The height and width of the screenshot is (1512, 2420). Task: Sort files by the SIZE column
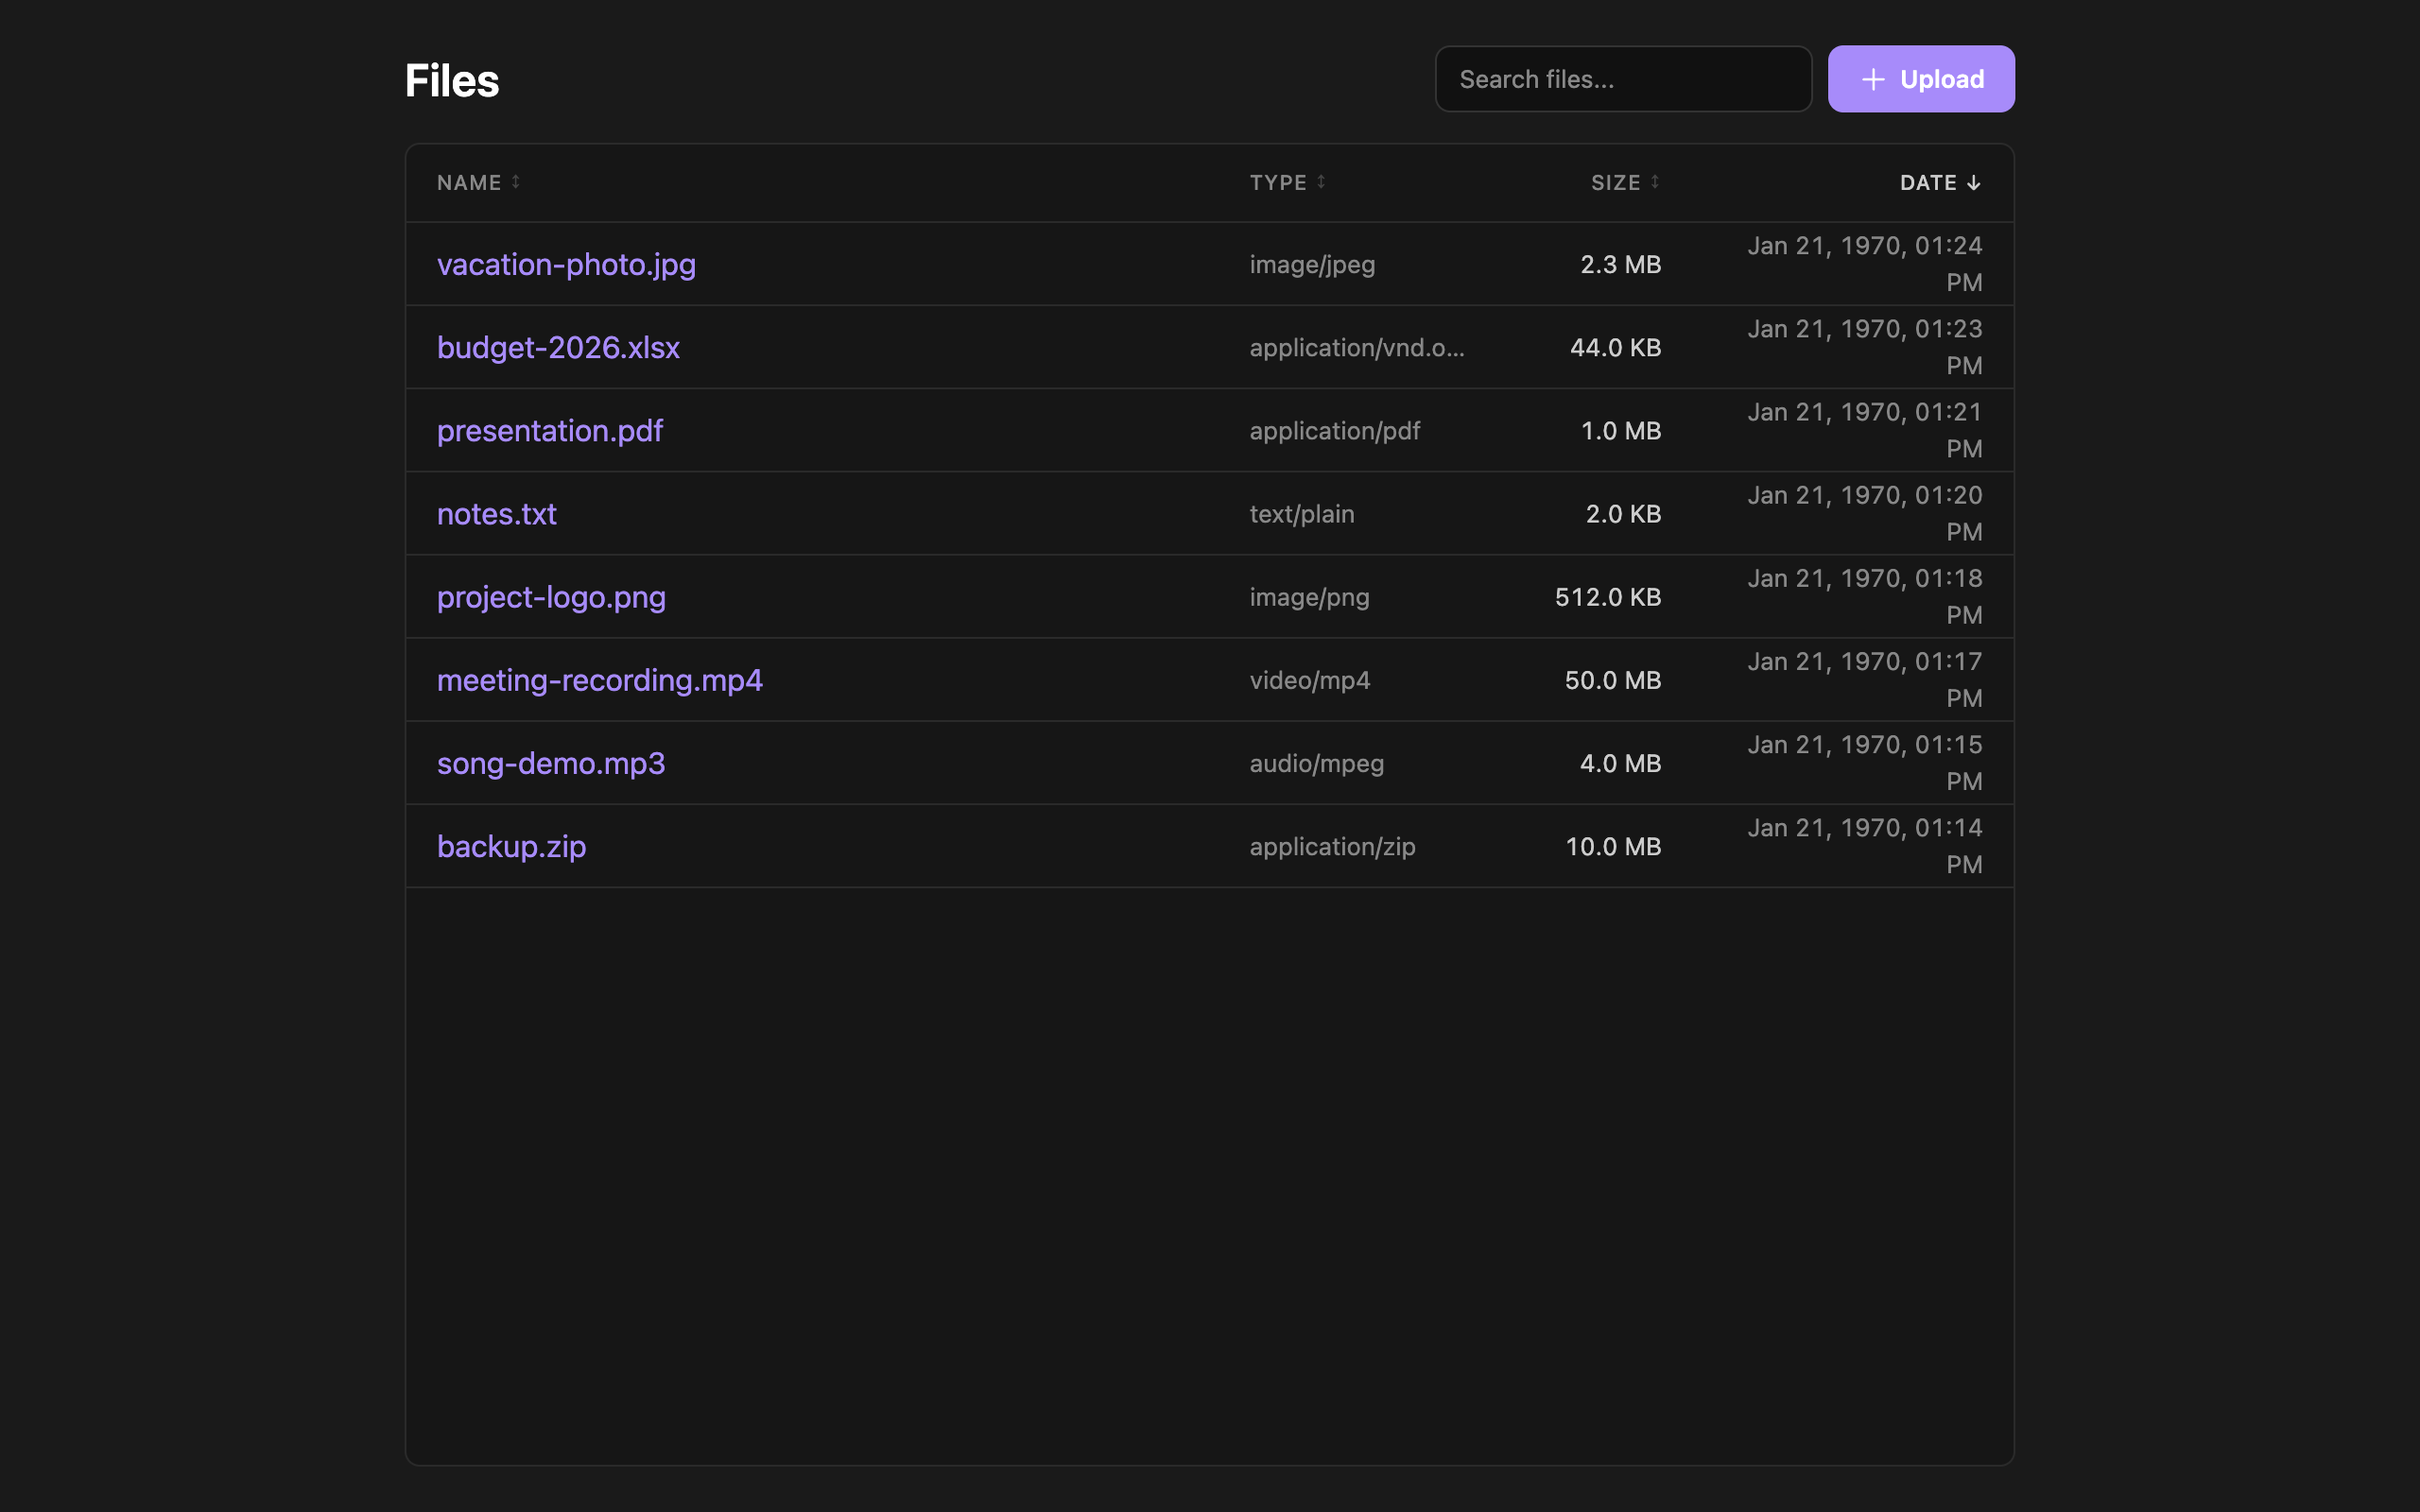point(1614,182)
